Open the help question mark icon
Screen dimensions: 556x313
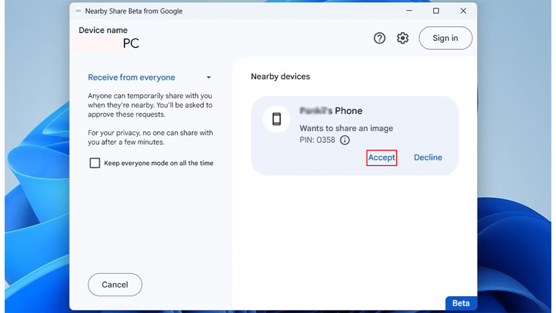pos(379,38)
